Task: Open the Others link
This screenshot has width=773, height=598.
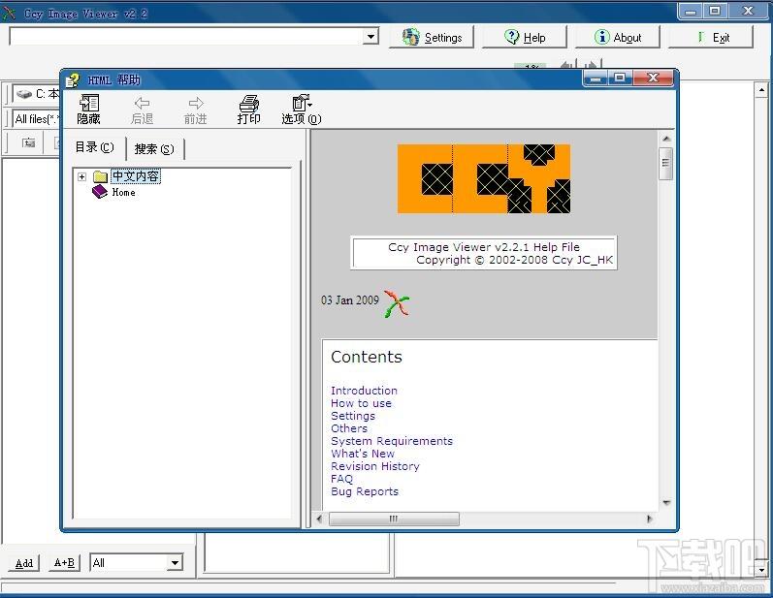Action: [x=349, y=428]
